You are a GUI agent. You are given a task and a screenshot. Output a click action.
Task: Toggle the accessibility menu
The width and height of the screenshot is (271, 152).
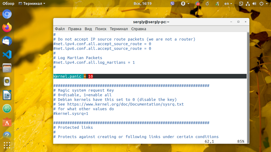[183, 3]
